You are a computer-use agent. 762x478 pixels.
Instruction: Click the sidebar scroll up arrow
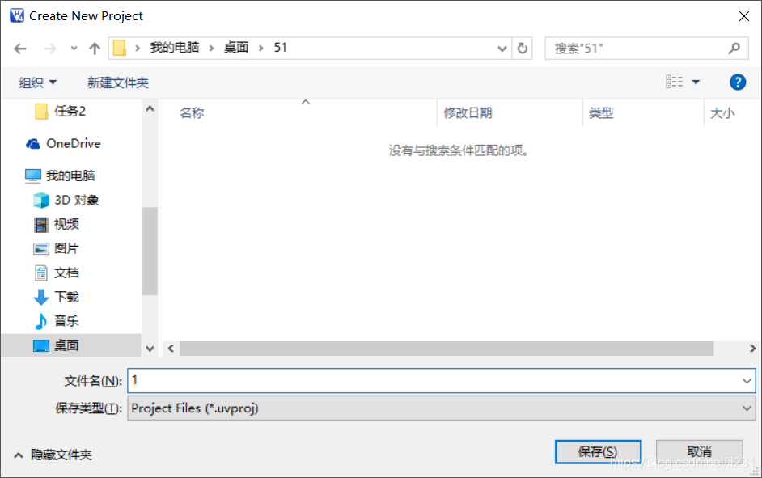point(150,109)
